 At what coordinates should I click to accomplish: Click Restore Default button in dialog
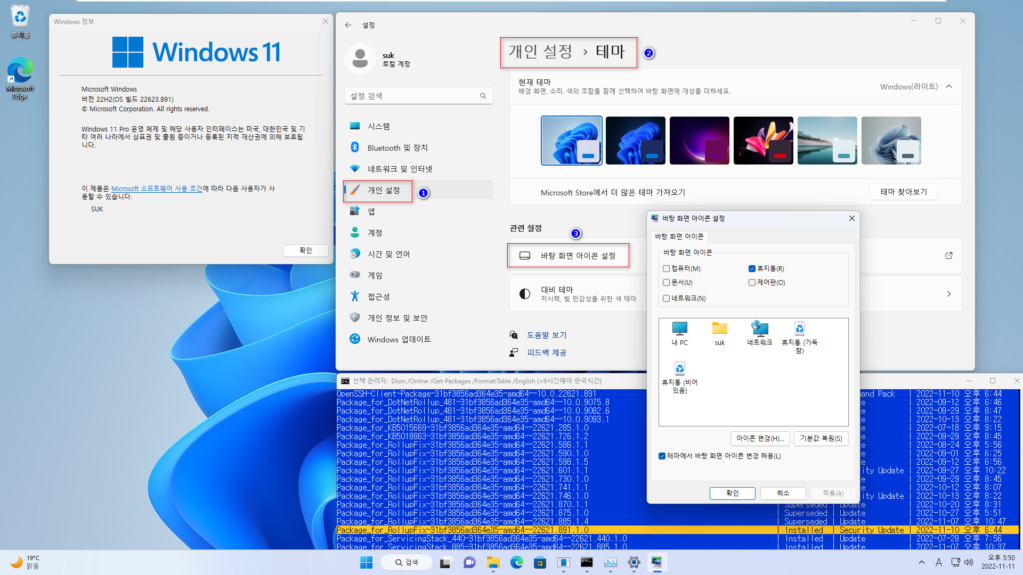pos(821,439)
